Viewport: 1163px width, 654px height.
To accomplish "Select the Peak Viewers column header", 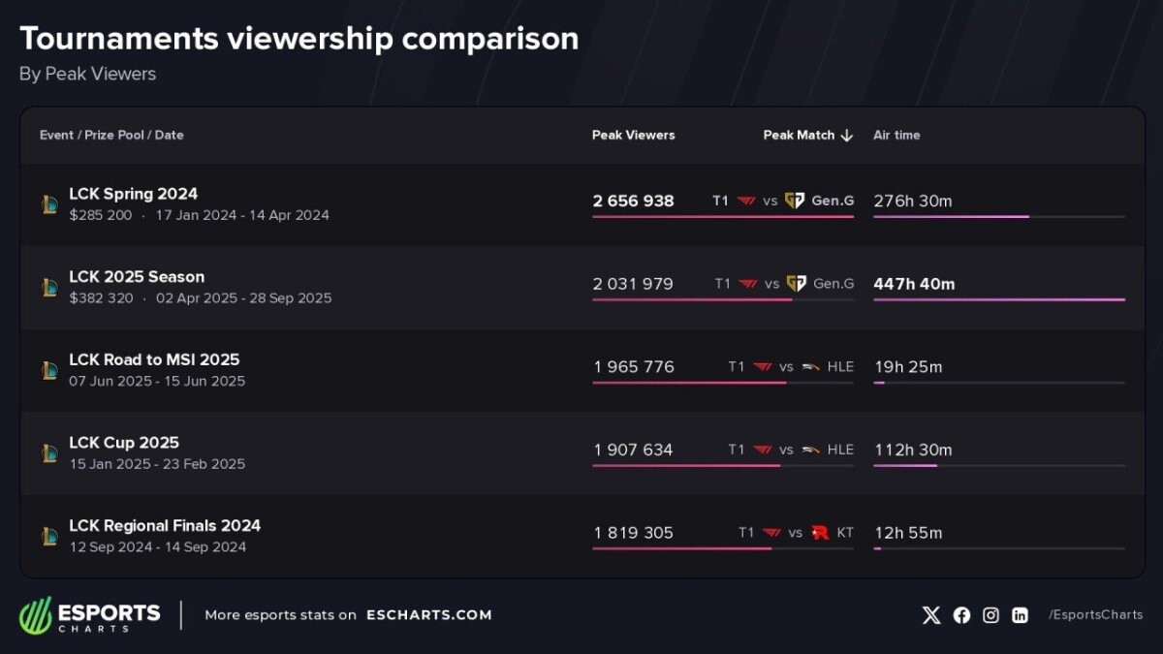I will pyautogui.click(x=633, y=136).
